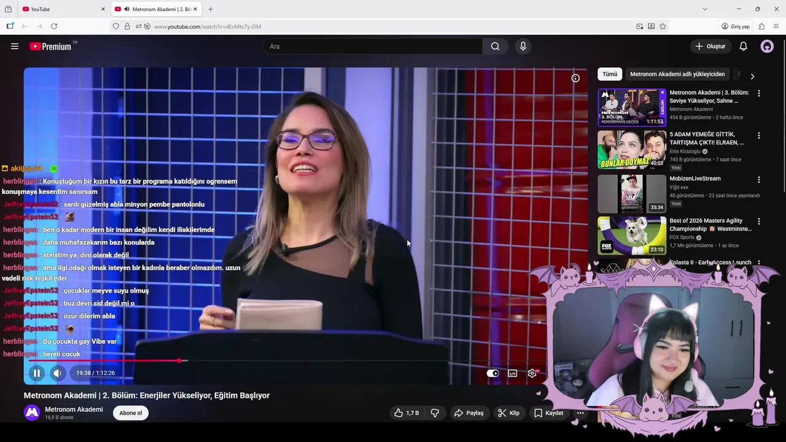Dislike the video
This screenshot has height=442, width=786.
(x=435, y=413)
